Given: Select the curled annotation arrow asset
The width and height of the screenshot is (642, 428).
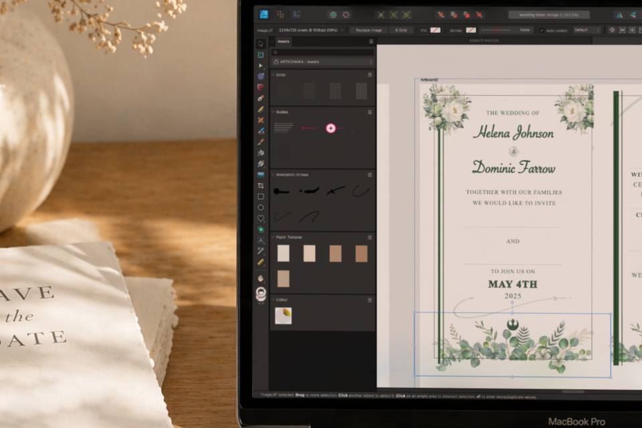Looking at the screenshot, I should click(x=360, y=191).
